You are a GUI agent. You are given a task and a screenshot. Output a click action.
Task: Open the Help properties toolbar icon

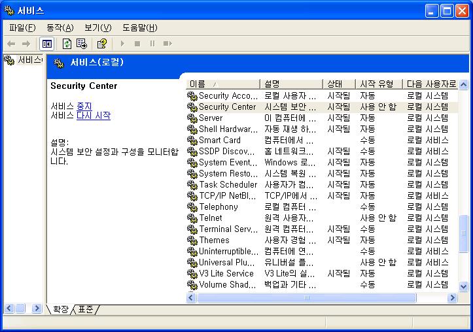point(102,44)
